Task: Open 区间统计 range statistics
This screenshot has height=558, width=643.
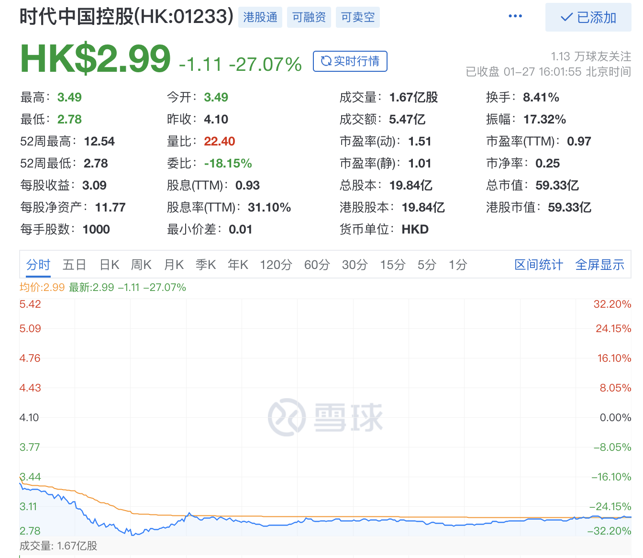Action: pyautogui.click(x=539, y=265)
